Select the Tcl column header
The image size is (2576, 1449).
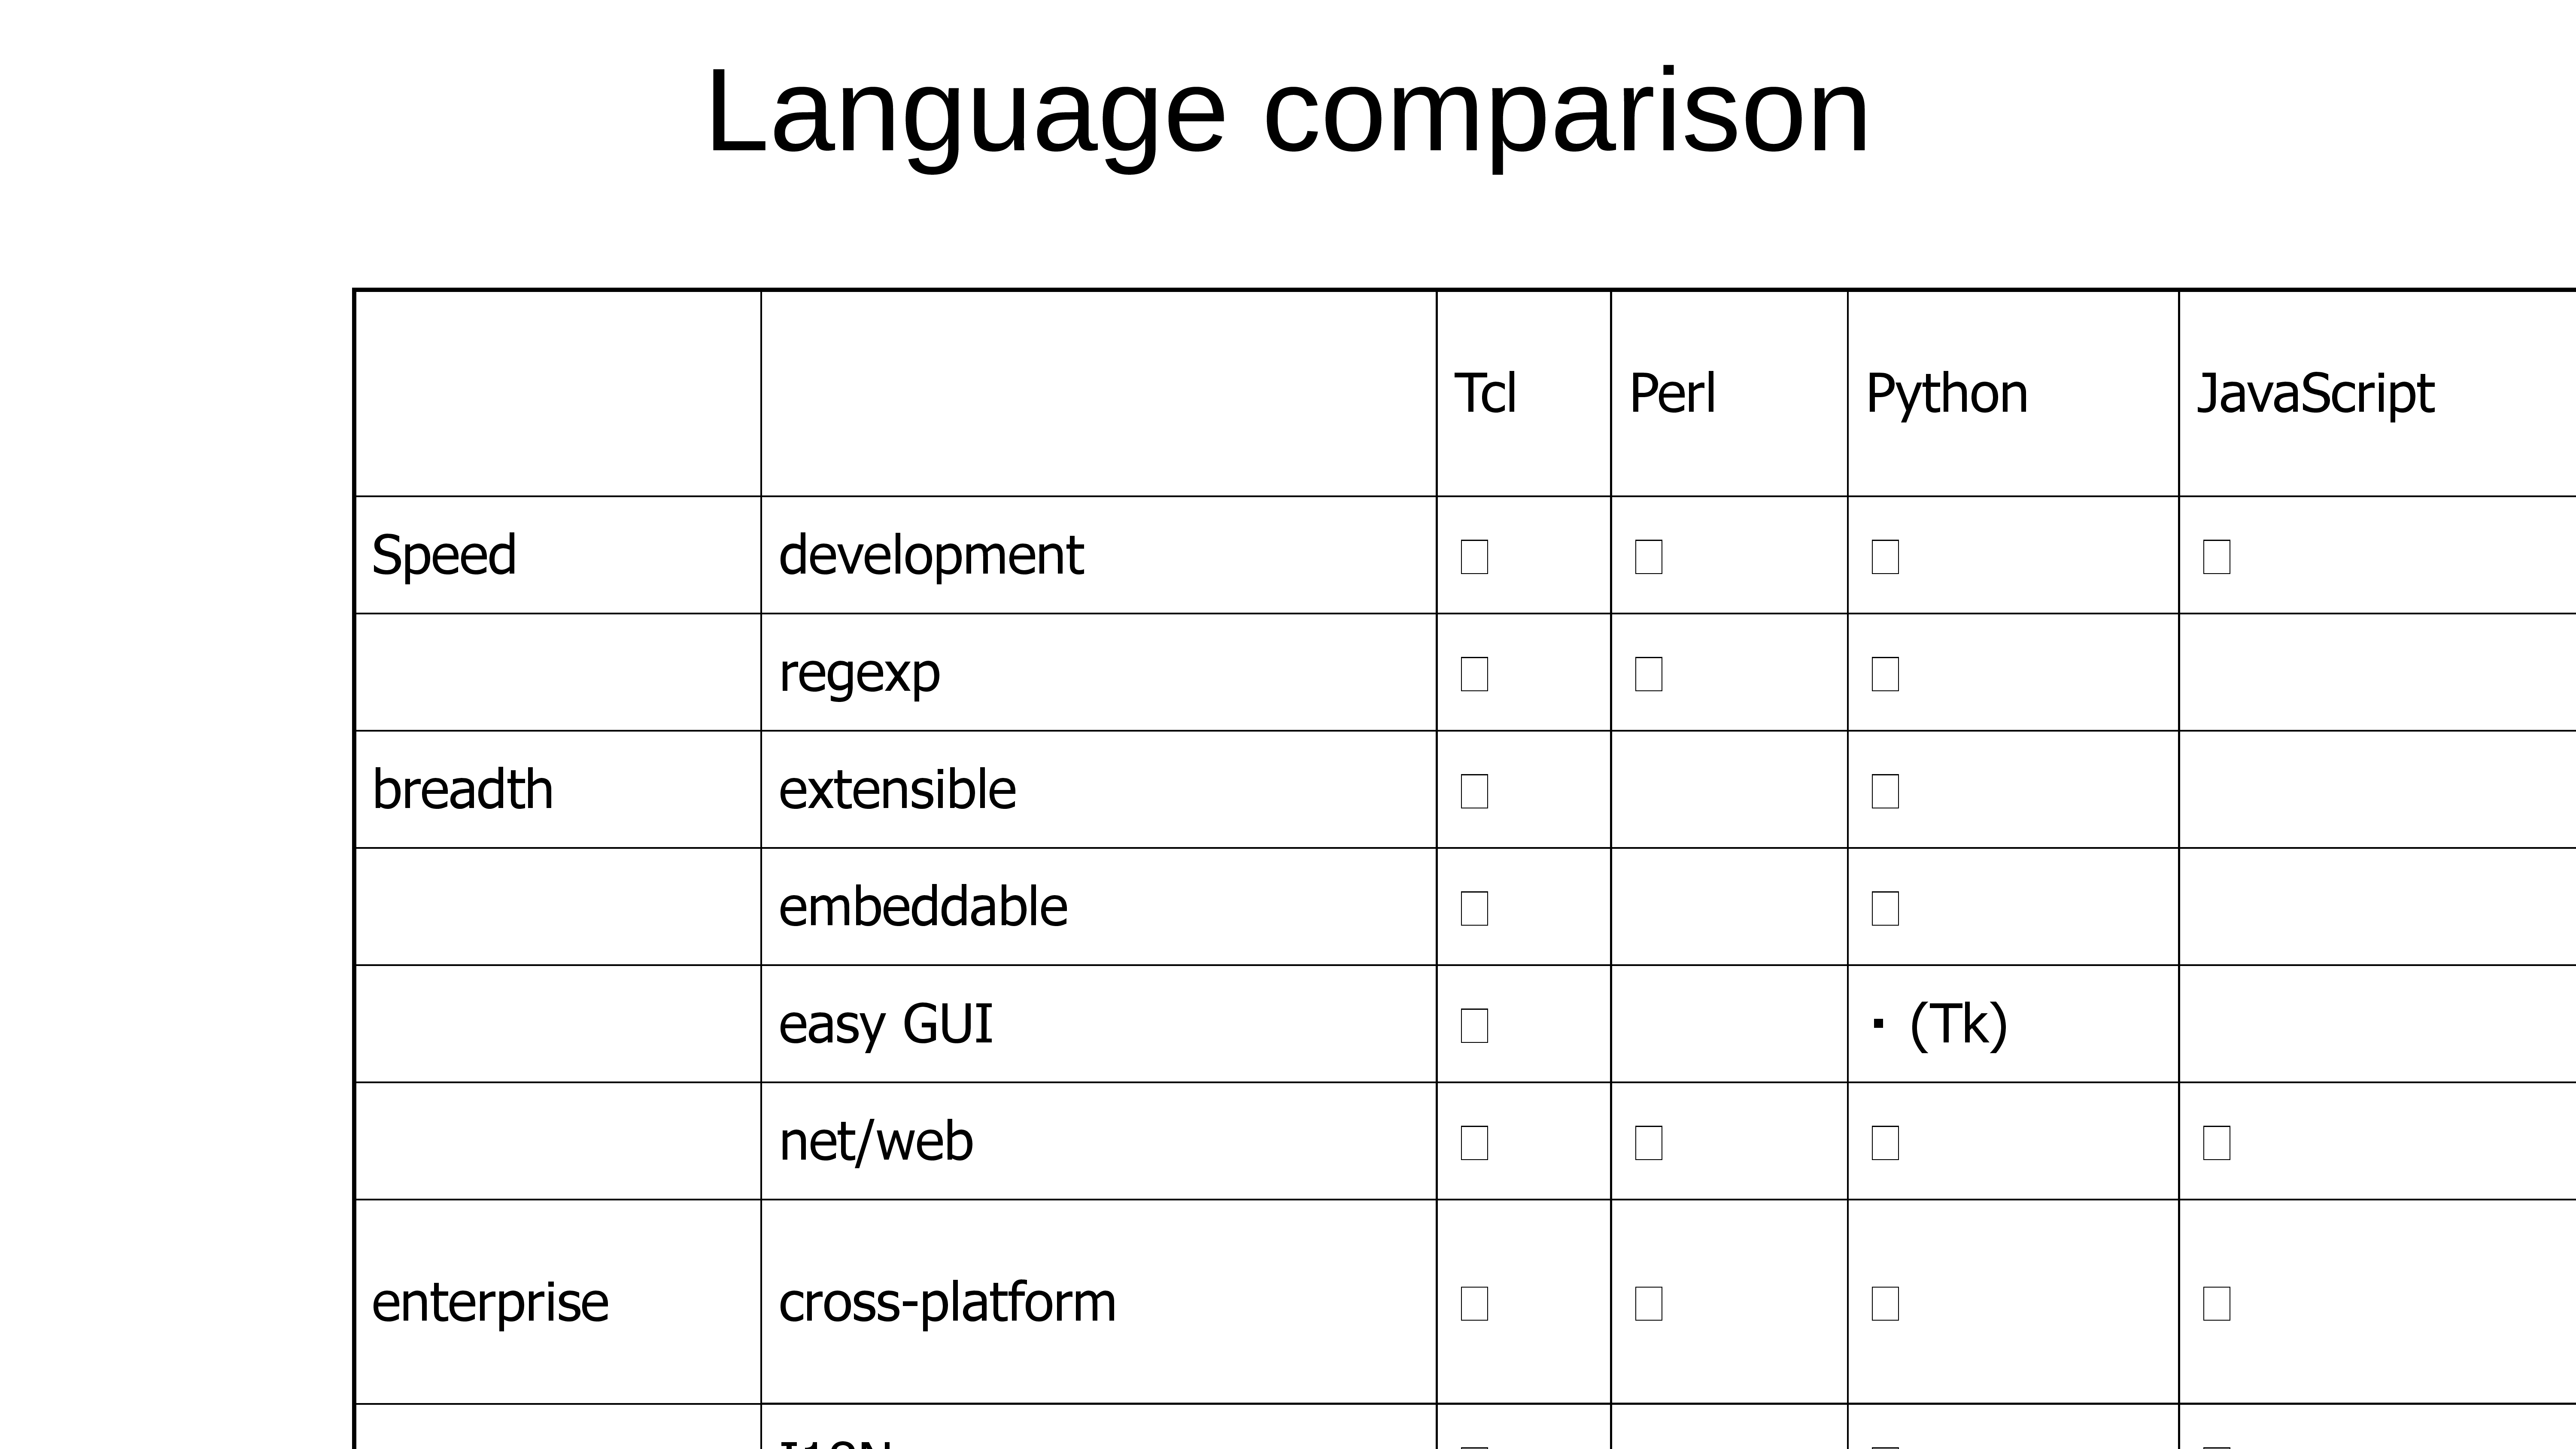[x=1485, y=393]
